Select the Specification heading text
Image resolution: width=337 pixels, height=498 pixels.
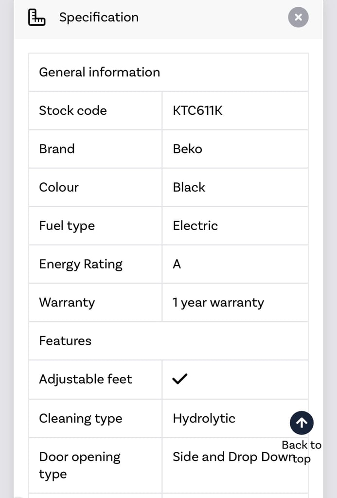pos(99,18)
